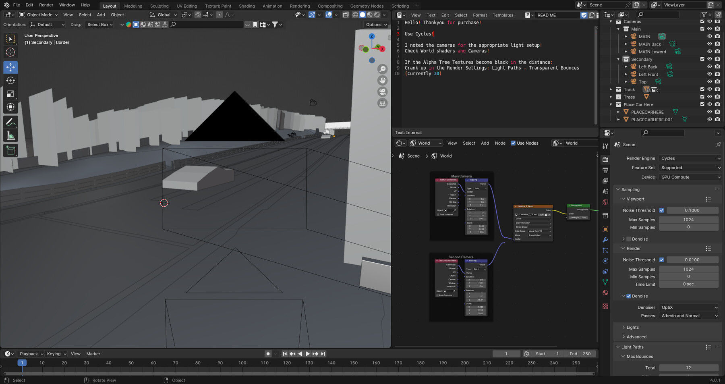Open the Tool properties tab
The image size is (725, 384).
tap(605, 146)
